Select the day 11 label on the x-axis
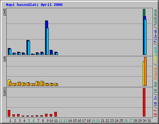This screenshot has height=124, width=159. (x=56, y=121)
